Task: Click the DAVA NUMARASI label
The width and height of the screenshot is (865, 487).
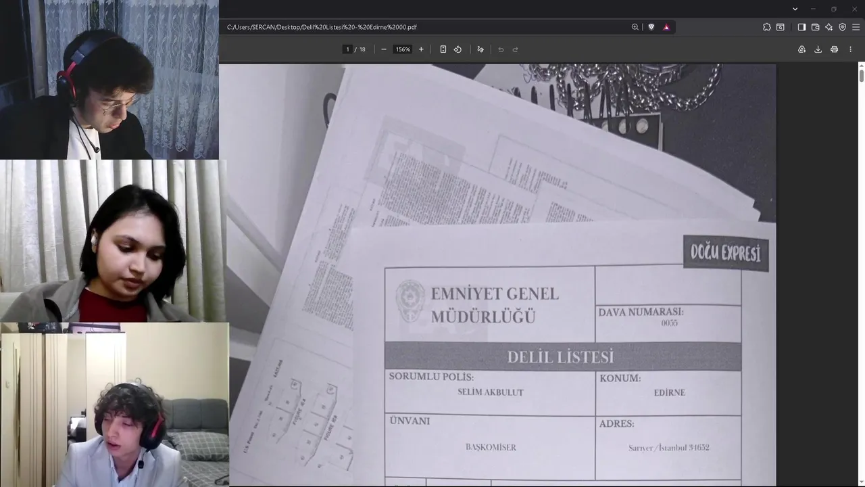Action: [641, 312]
